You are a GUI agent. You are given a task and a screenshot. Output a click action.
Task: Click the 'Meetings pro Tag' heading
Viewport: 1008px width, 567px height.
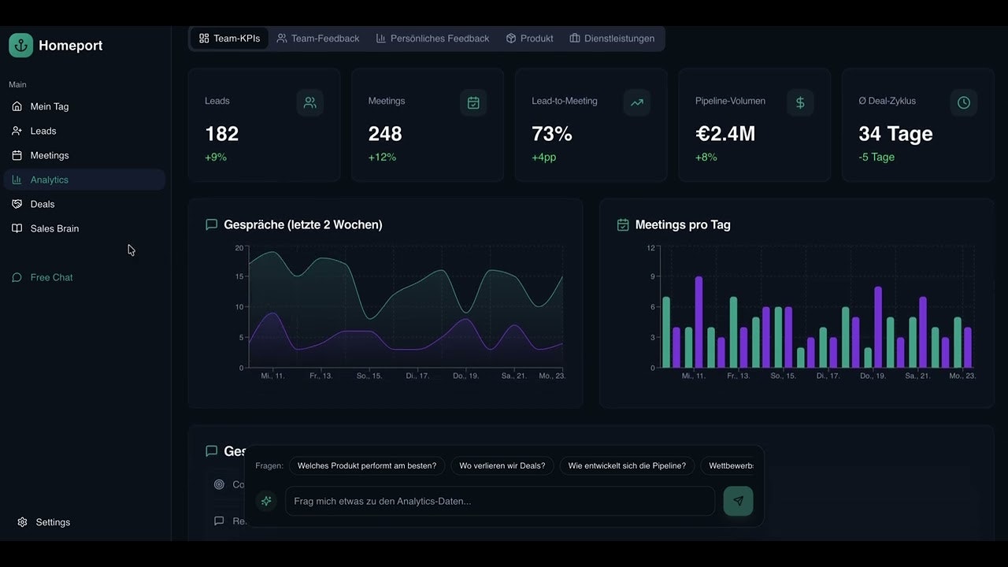683,224
